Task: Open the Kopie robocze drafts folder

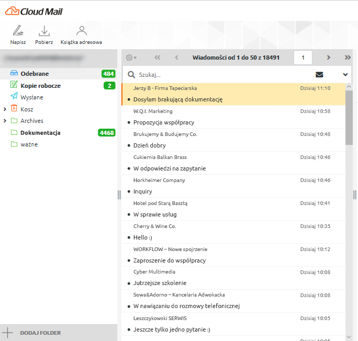Action: point(40,86)
